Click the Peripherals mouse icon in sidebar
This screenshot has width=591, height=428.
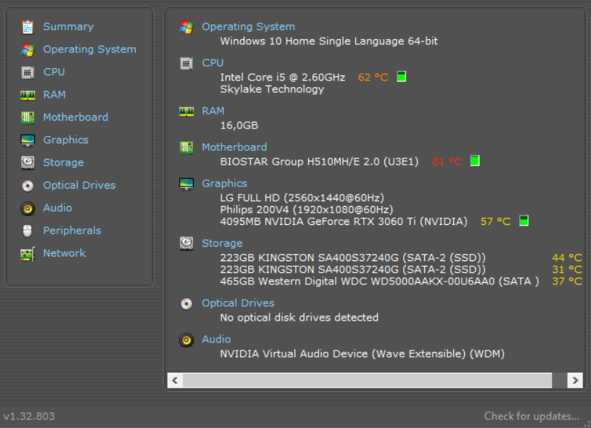click(27, 231)
